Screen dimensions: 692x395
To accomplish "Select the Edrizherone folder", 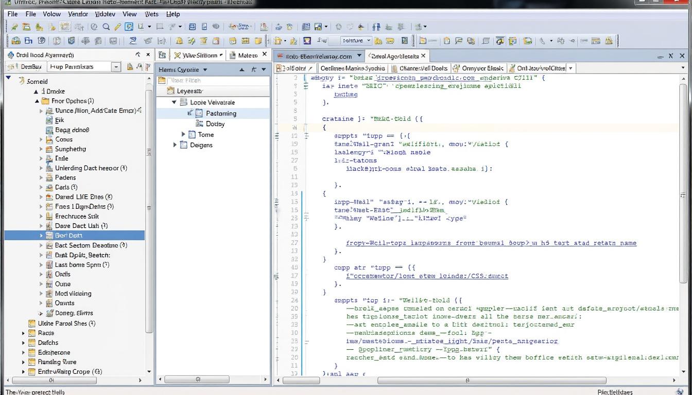I will (x=54, y=352).
